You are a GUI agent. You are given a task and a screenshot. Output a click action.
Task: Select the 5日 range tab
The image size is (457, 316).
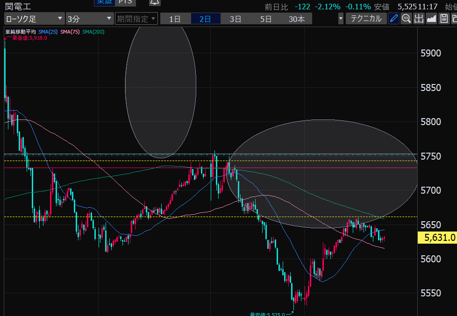coord(266,19)
